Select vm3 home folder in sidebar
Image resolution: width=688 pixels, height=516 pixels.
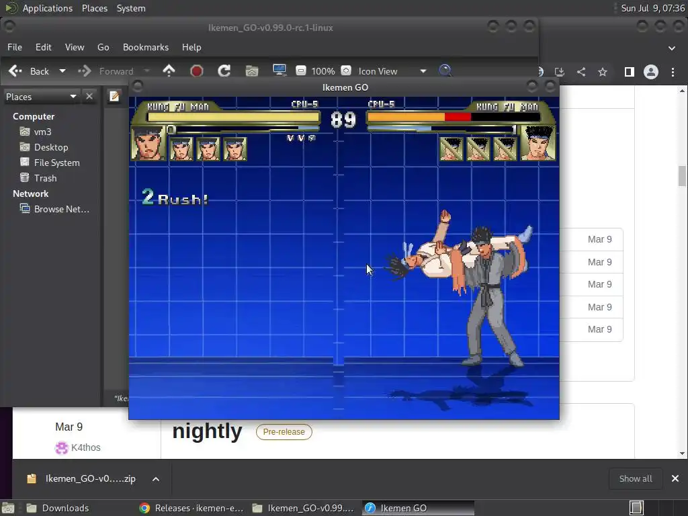[x=36, y=132]
